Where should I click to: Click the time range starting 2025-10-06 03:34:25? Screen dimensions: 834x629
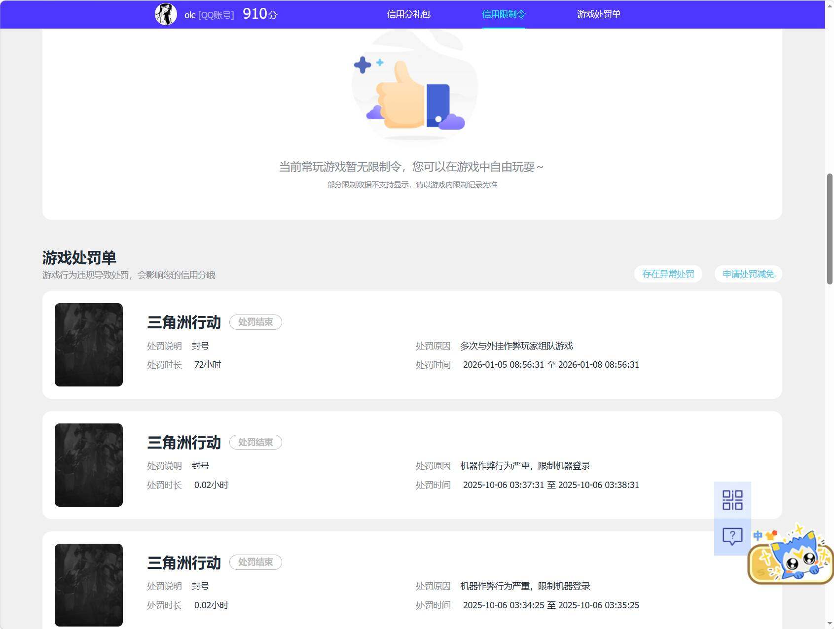pyautogui.click(x=551, y=605)
